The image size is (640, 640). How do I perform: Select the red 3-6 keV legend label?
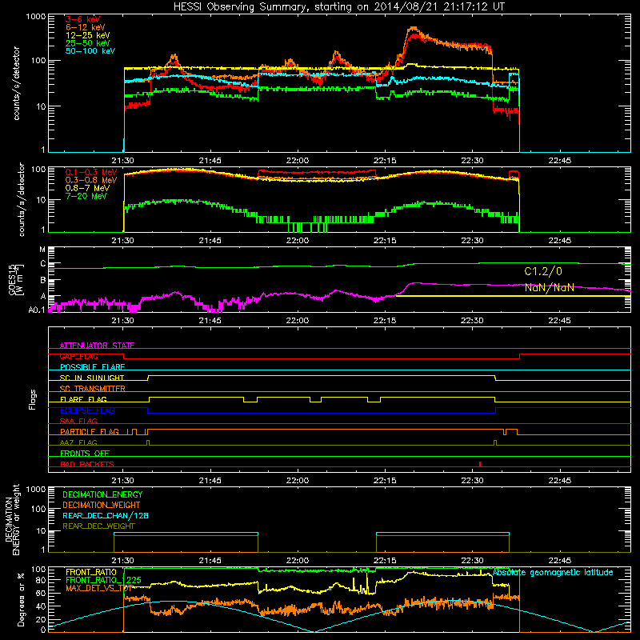pos(83,19)
